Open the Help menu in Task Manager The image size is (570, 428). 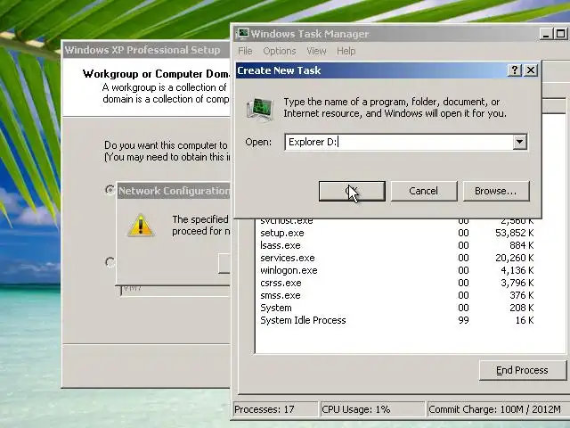point(346,51)
